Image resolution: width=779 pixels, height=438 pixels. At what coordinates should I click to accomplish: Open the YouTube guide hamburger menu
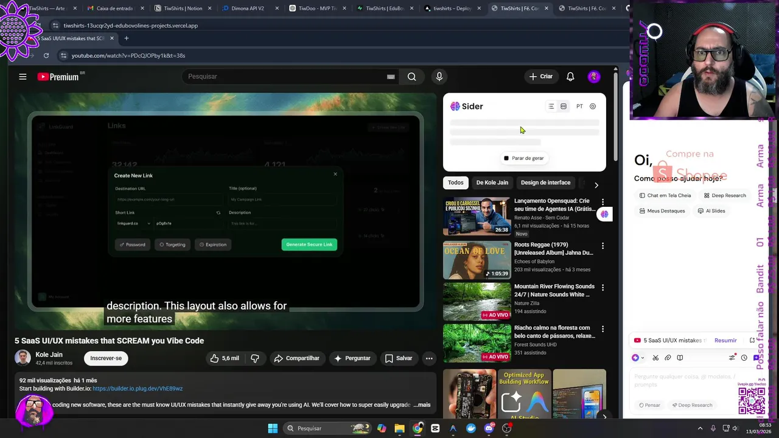click(23, 77)
